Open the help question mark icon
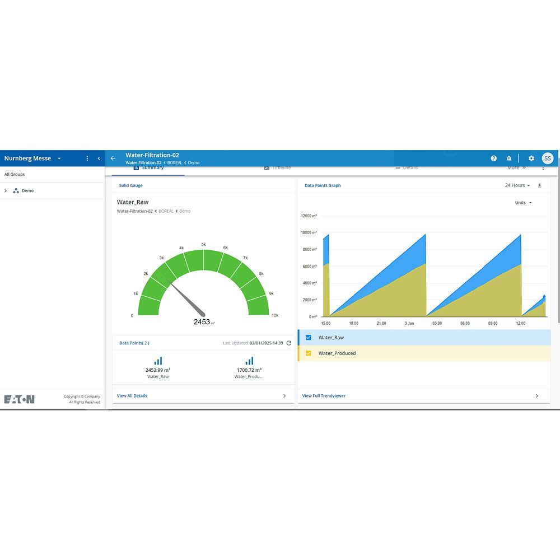 tap(493, 158)
